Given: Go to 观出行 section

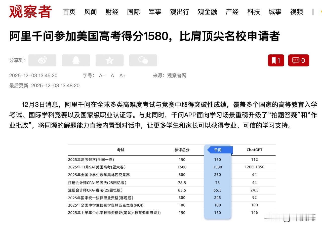Looking at the screenshot, I should tap(180, 12).
